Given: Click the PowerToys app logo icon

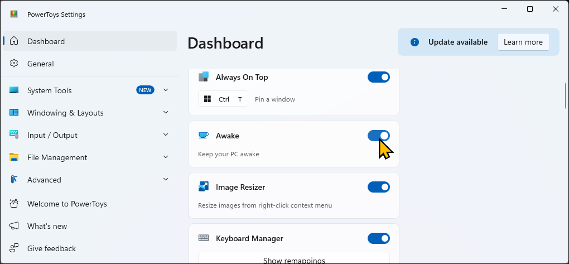Looking at the screenshot, I should [x=14, y=15].
